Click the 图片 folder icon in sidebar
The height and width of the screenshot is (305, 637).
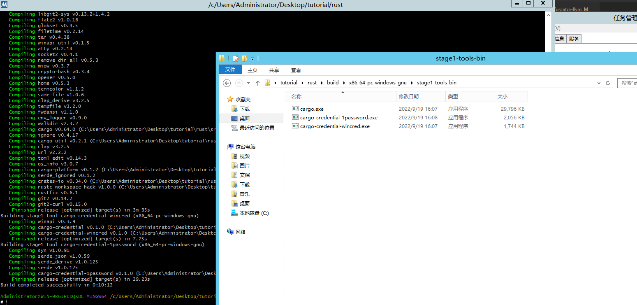coord(234,165)
